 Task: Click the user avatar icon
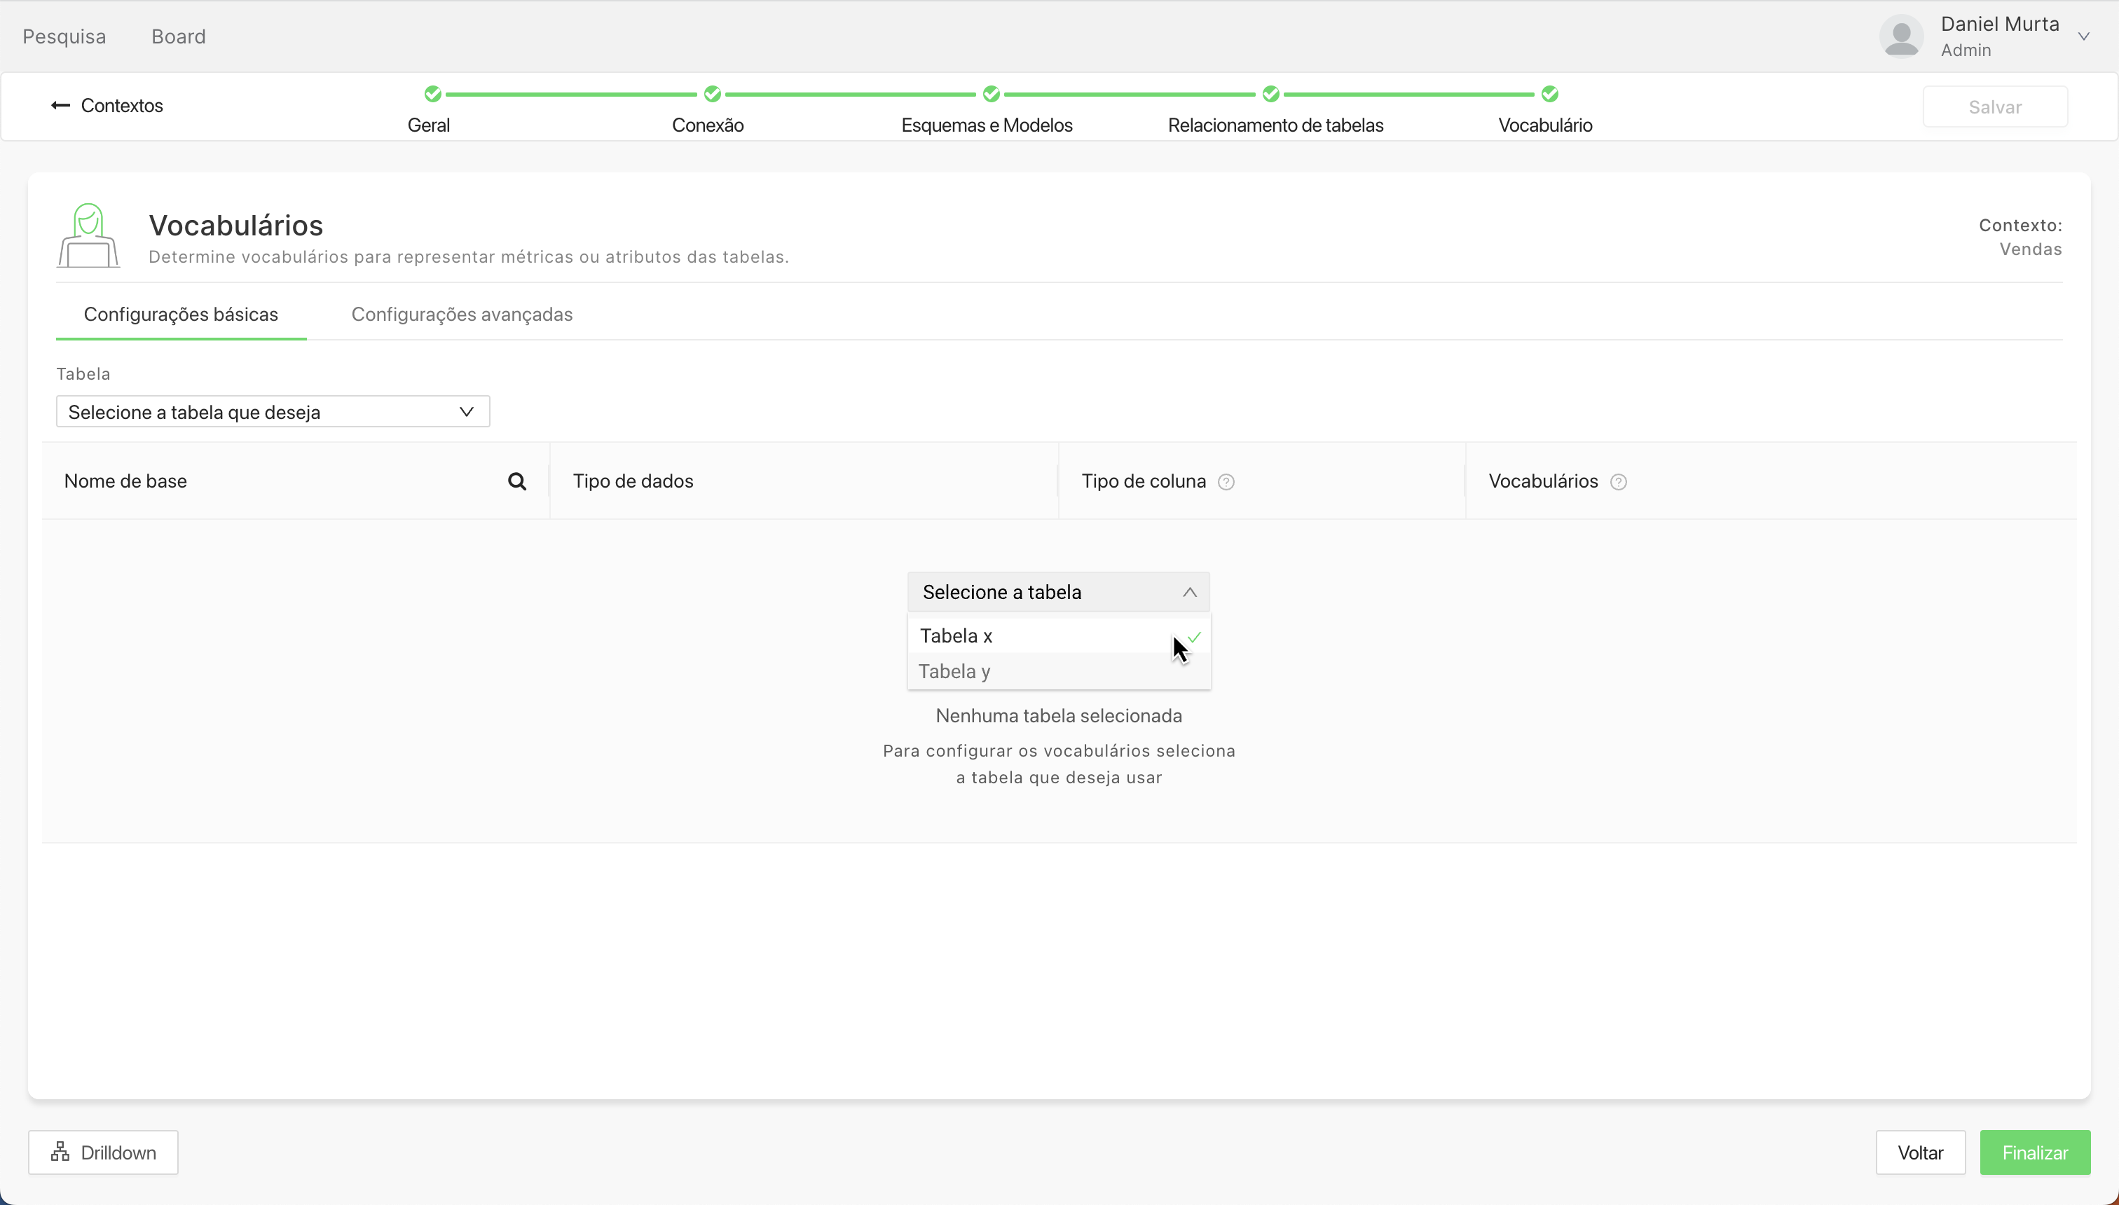[1901, 36]
